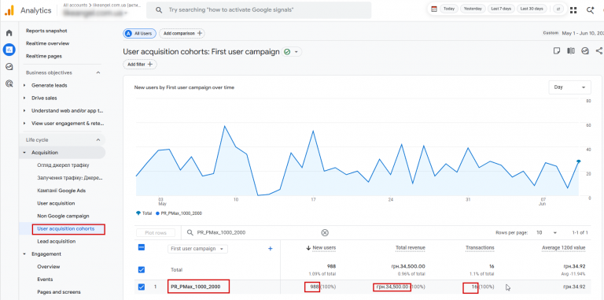Click in the Analytics search bar
The height and width of the screenshot is (300, 604).
(259, 10)
